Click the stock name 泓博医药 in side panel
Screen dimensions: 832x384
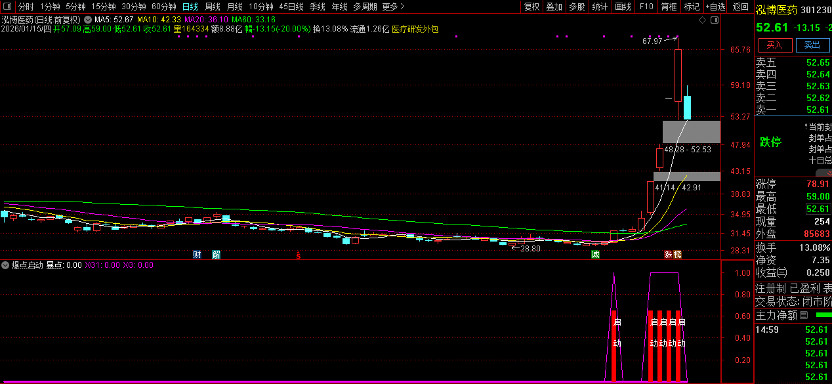click(776, 10)
